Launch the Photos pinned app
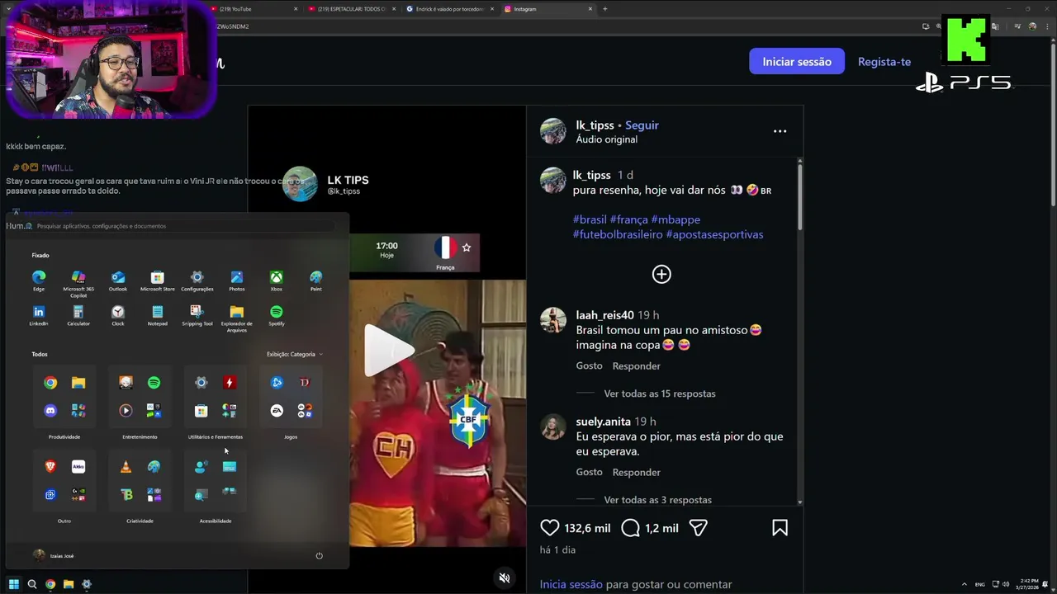Screen dimensions: 1057x594 pyautogui.click(x=237, y=280)
